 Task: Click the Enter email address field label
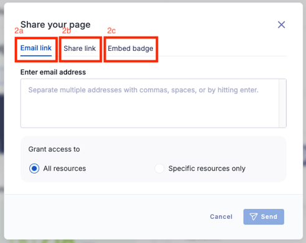(x=53, y=72)
